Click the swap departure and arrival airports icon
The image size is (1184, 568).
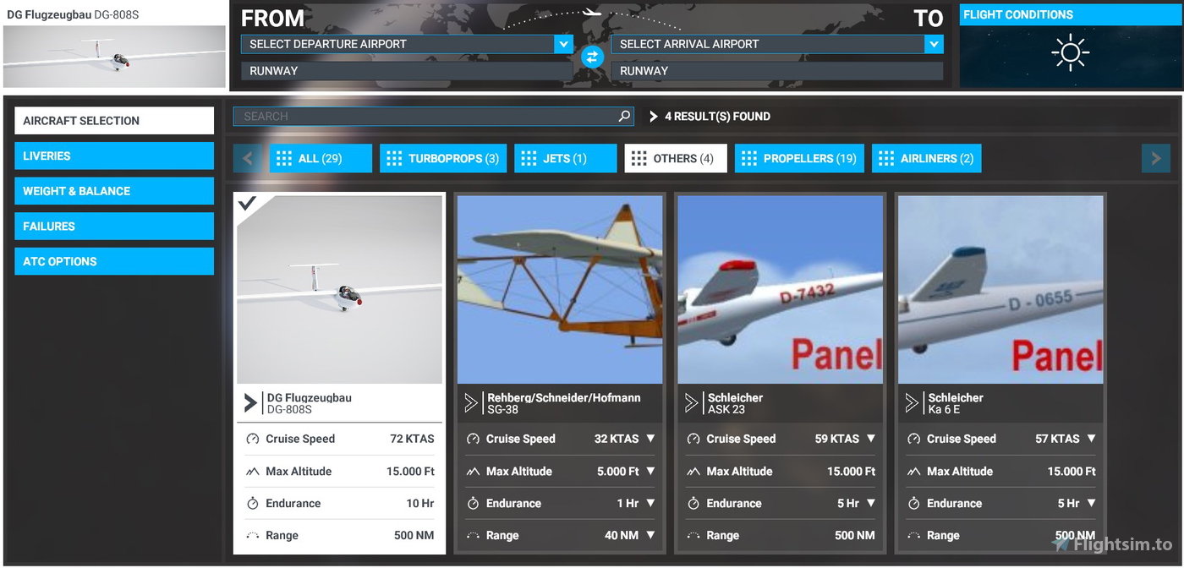coord(592,57)
